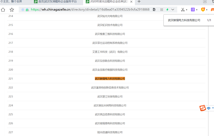Viewport: 214px width, 136px height.
Task: Select company name 武汉富思特创新信息技术有限公司
Action: coord(110,87)
